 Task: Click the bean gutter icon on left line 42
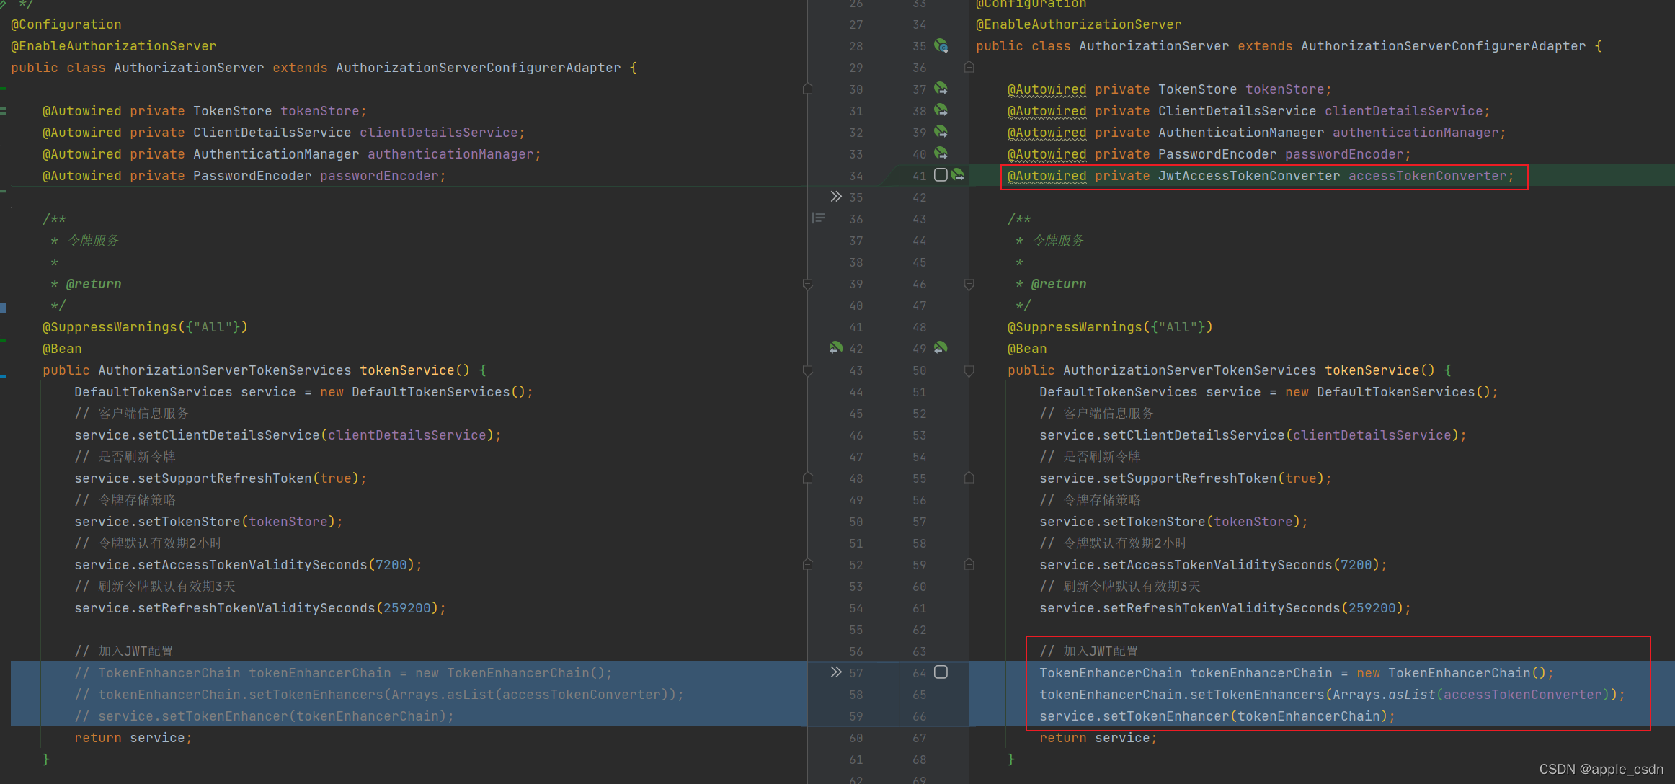tap(835, 348)
